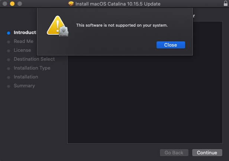229x161 pixels.
Task: Jump to the Summary step
Action: pos(24,85)
